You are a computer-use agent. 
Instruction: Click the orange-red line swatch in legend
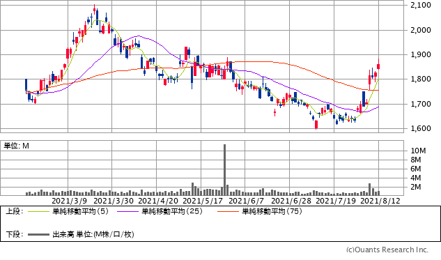228,212
